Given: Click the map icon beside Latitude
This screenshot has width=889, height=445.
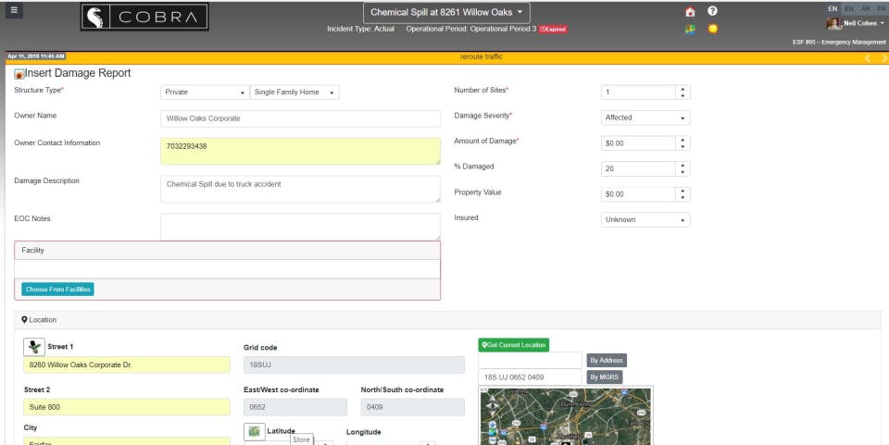Looking at the screenshot, I should point(254,431).
